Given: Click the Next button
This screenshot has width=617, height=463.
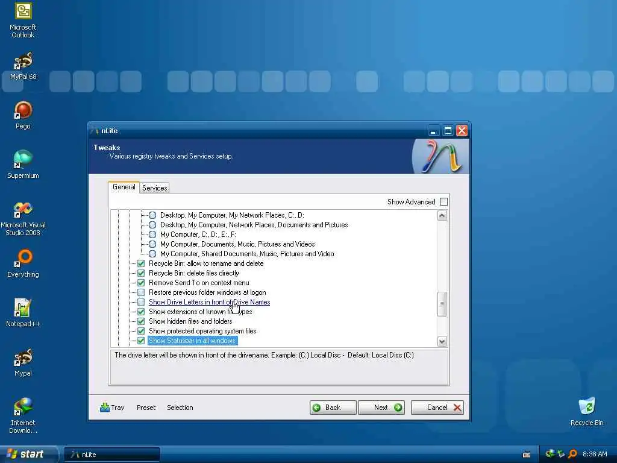Looking at the screenshot, I should pyautogui.click(x=381, y=408).
